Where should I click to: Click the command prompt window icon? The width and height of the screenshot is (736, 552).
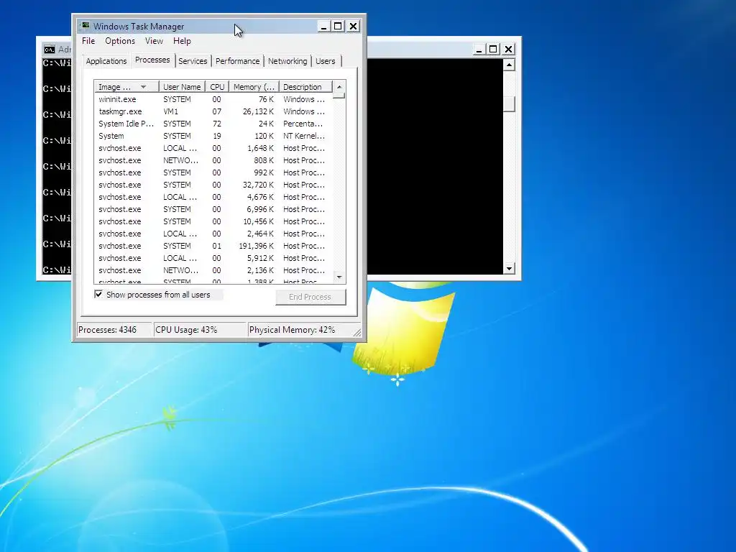point(50,50)
